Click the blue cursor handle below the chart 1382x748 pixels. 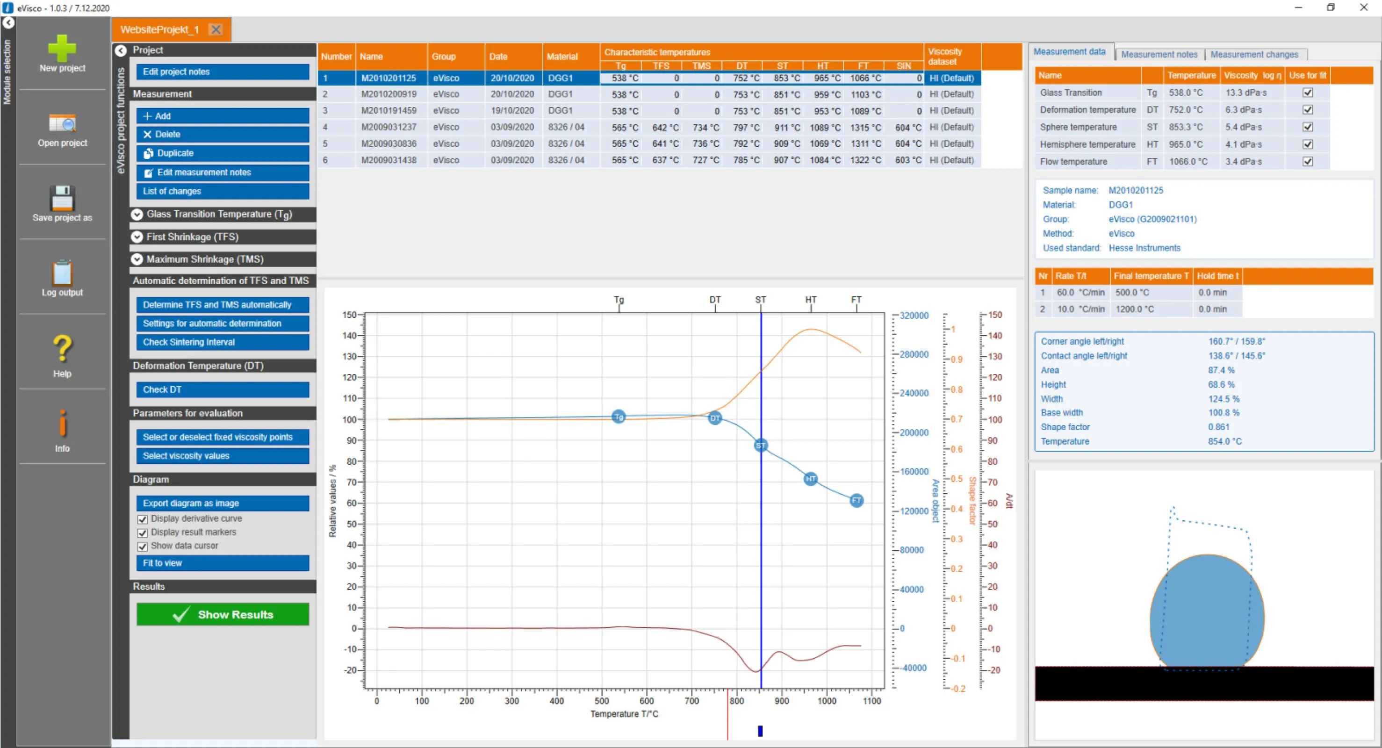pyautogui.click(x=760, y=730)
